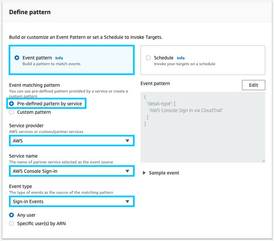Screen dimensions: 274x241
Task: Select the Any user radio button
Action: 11,215
